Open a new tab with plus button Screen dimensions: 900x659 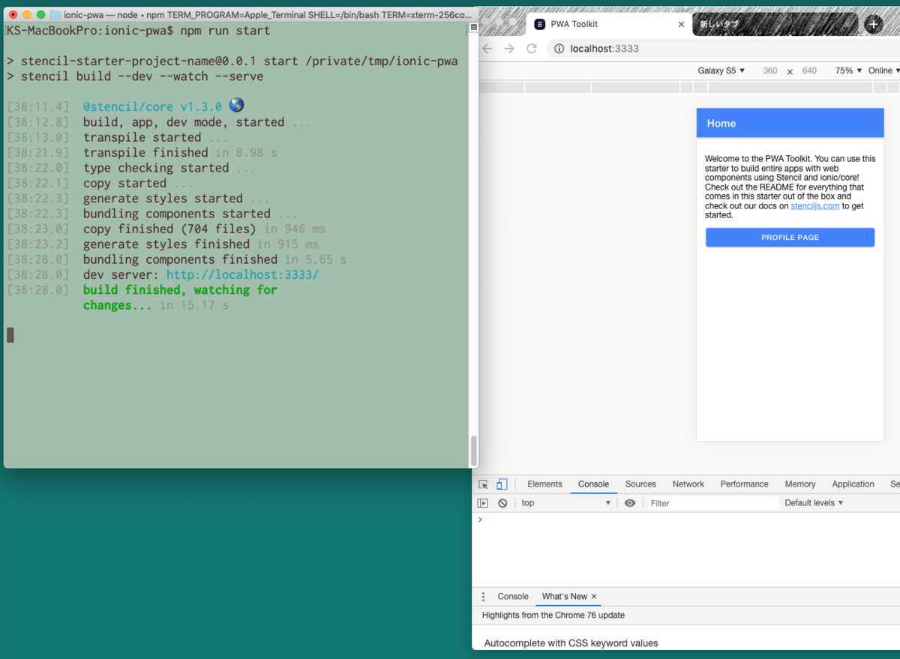coord(874,24)
